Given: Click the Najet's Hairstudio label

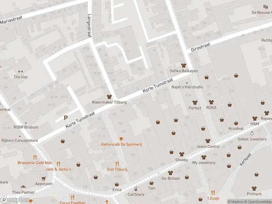Looking at the screenshot, I should (186, 87).
